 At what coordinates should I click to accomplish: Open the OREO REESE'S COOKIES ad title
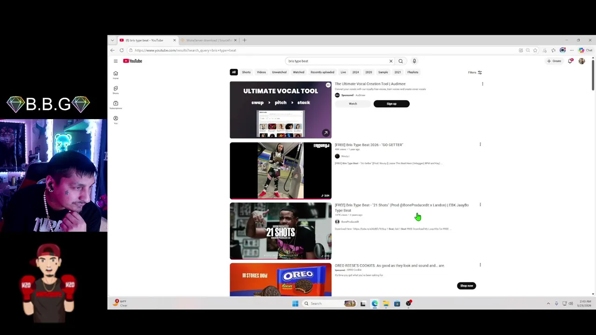pos(390,266)
